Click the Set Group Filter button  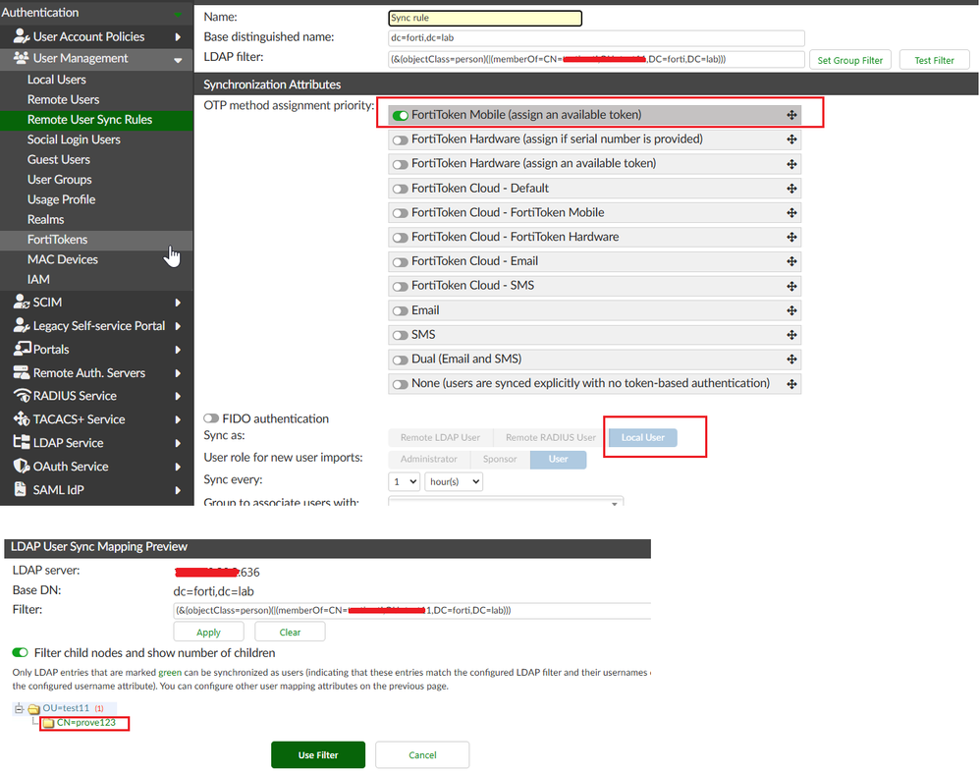[850, 60]
